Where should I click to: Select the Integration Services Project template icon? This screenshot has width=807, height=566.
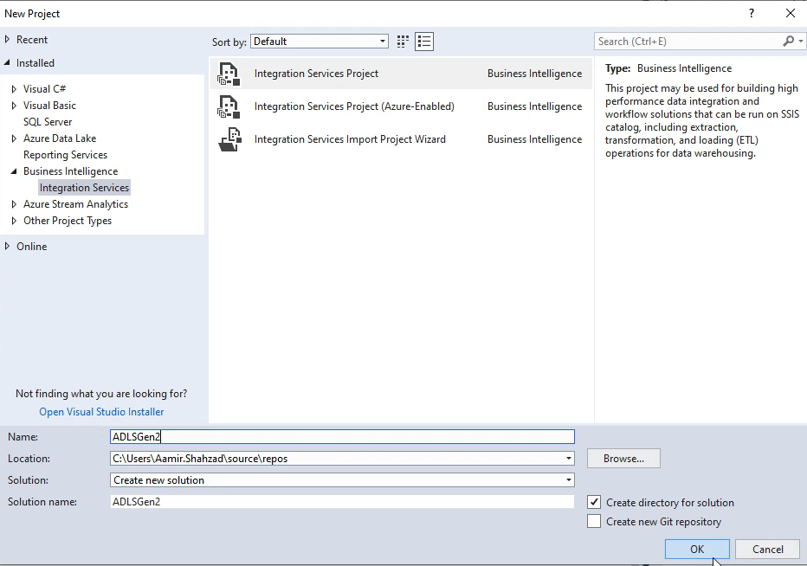click(x=229, y=74)
